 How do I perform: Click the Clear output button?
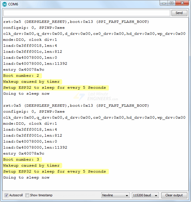174,195
